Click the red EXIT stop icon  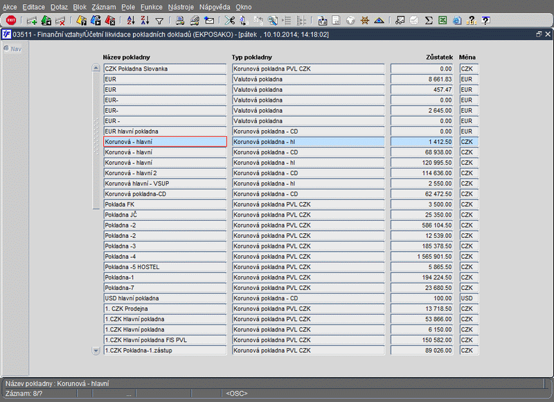[11, 21]
